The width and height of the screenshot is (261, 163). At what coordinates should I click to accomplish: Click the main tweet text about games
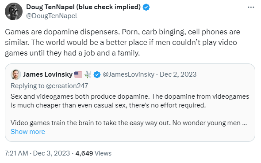[x=123, y=42]
